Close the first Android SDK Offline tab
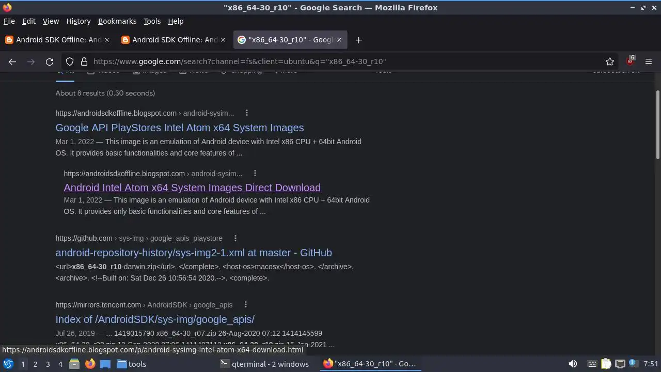Screen dimensions: 661x372 (x=107, y=40)
